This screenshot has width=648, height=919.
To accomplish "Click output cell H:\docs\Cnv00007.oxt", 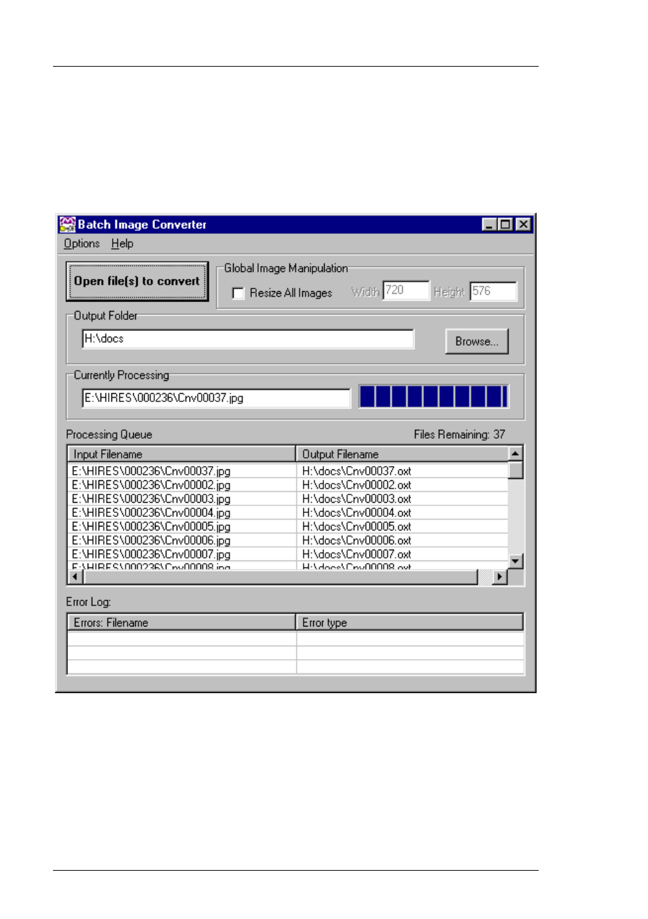I will 402,554.
